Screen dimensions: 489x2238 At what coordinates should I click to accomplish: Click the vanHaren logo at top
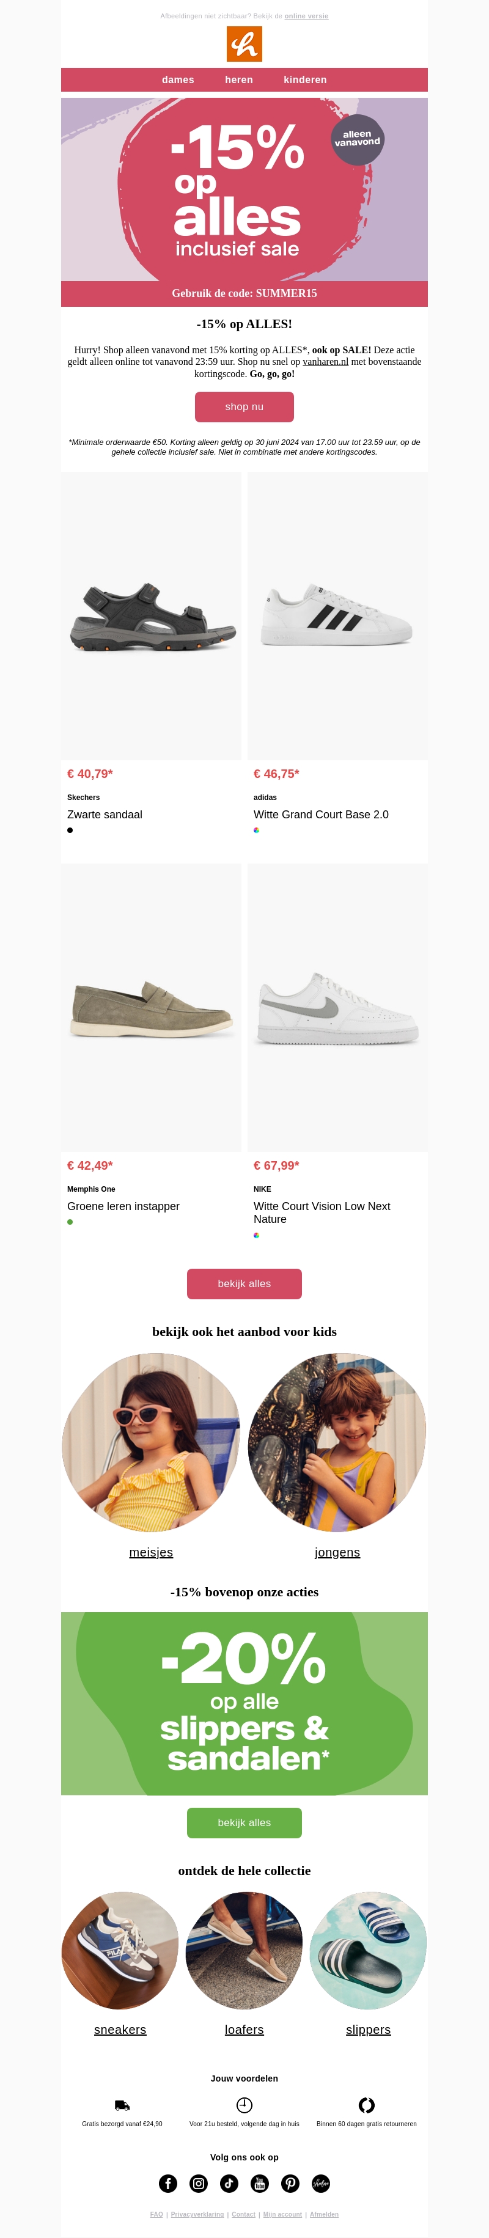pyautogui.click(x=244, y=43)
